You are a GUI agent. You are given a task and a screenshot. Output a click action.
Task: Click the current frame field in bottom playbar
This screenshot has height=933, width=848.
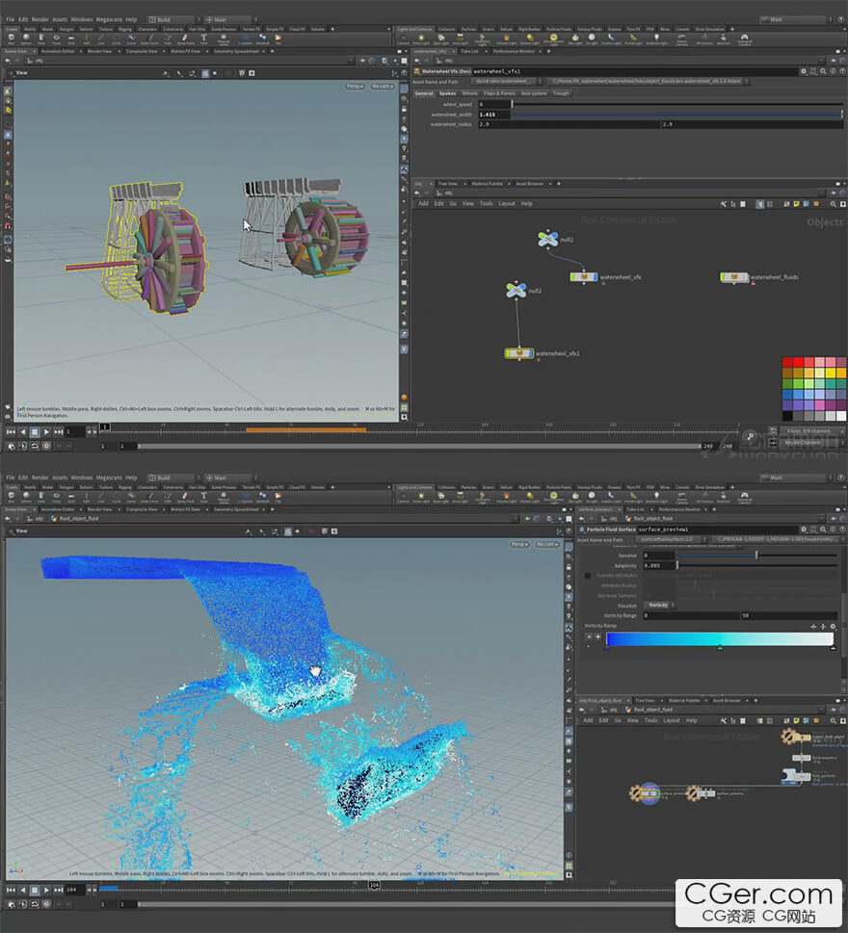coord(74,891)
